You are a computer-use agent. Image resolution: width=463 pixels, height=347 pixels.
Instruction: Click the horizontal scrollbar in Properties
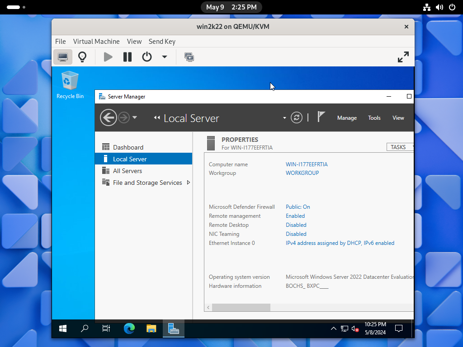tap(241, 308)
